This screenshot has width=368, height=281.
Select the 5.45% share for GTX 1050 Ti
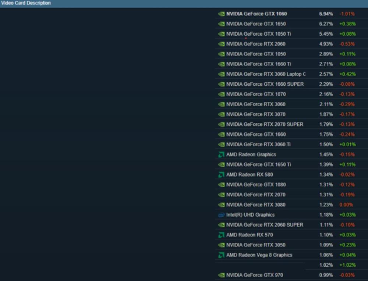[326, 34]
